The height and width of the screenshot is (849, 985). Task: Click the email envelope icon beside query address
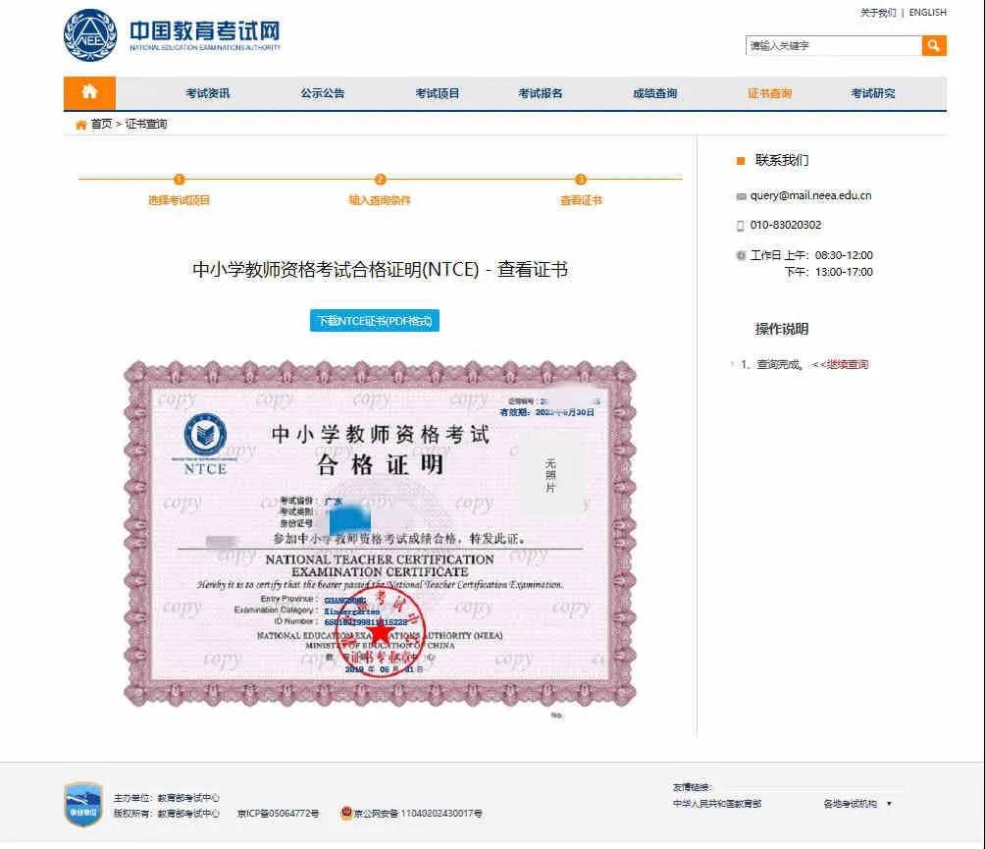pos(741,196)
